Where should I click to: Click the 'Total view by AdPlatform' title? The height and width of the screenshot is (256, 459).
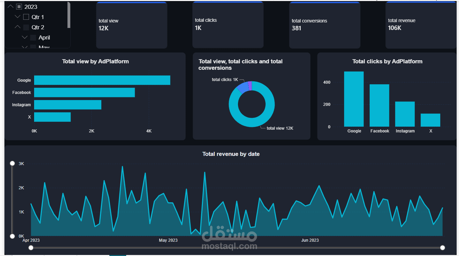(x=95, y=62)
